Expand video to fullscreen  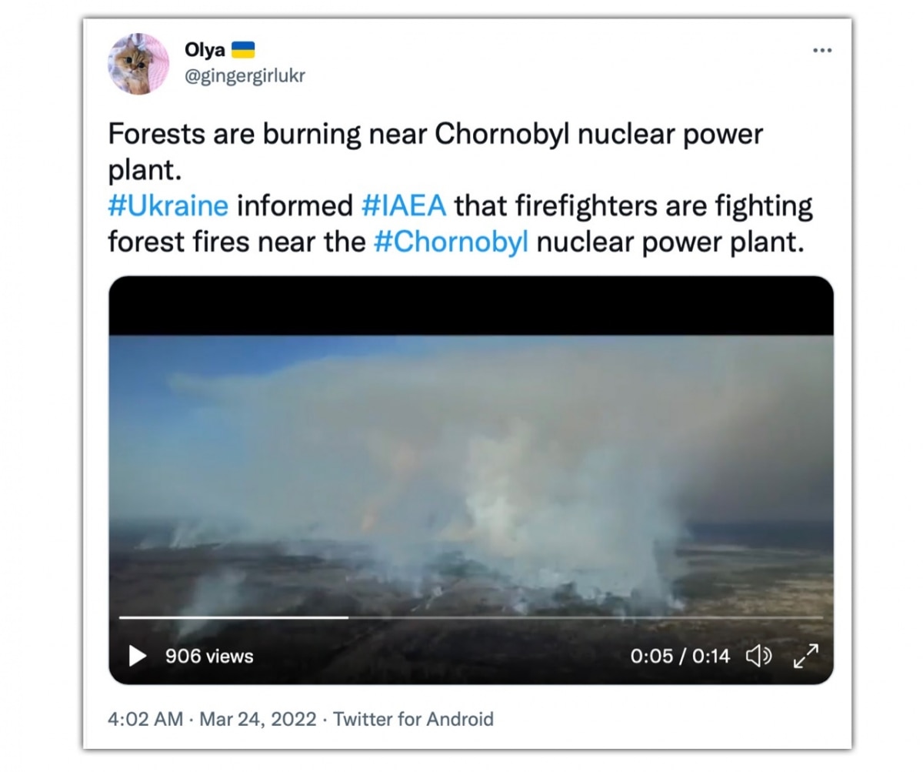click(805, 656)
